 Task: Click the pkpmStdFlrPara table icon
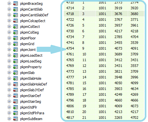click(x=15, y=113)
